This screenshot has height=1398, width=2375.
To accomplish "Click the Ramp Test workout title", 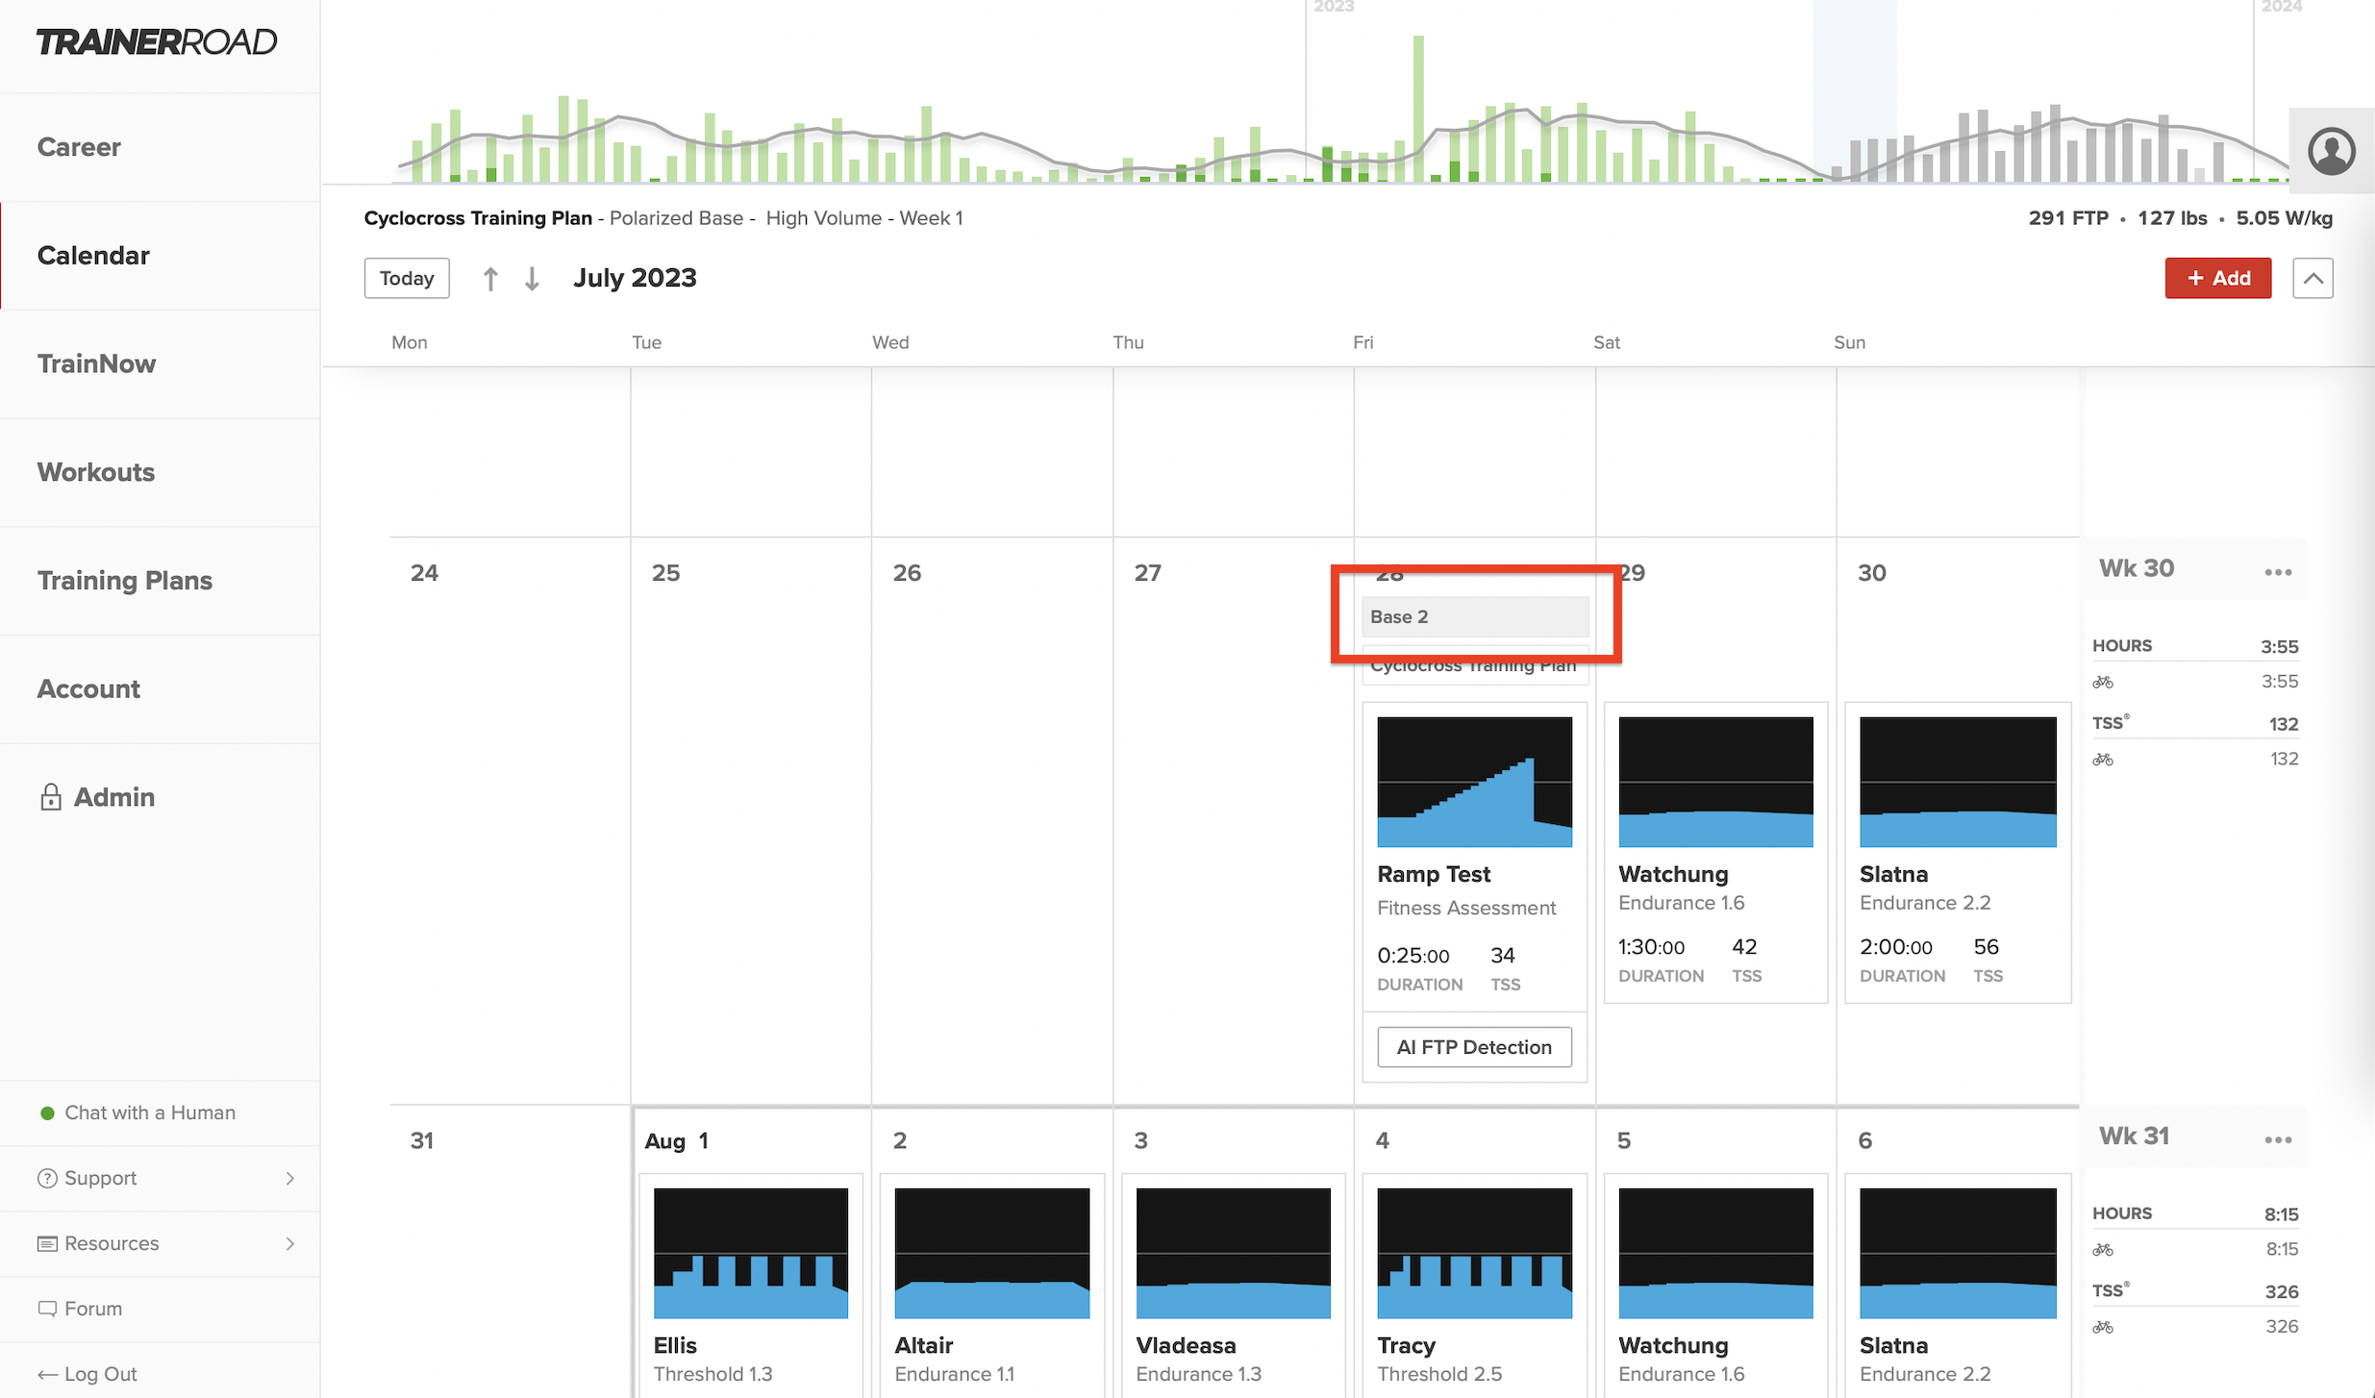I will [x=1434, y=874].
